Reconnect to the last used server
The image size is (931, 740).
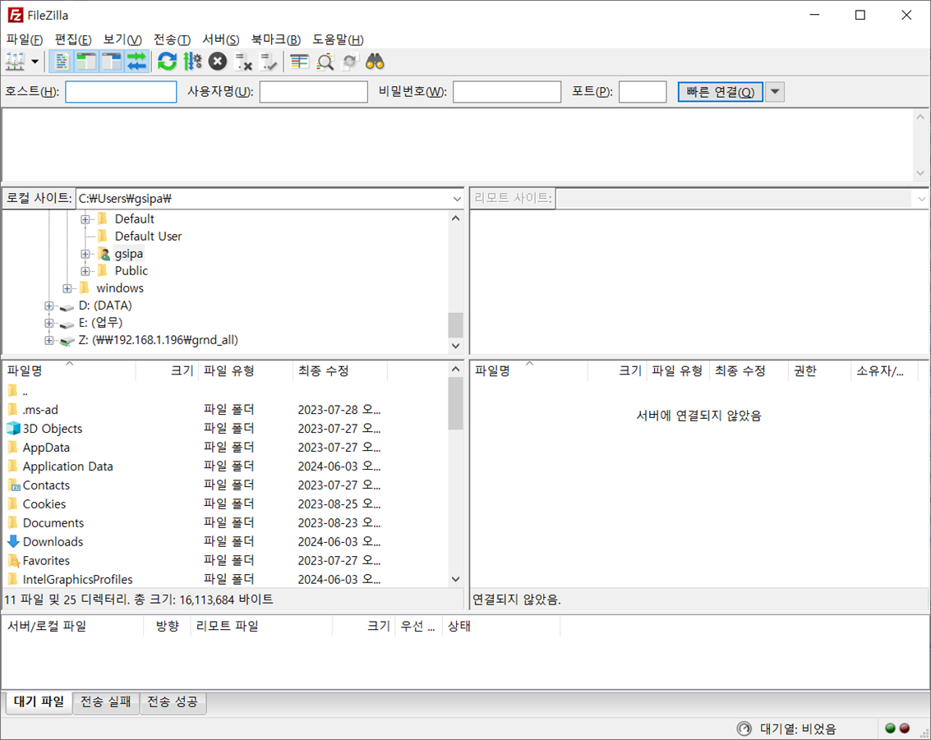pos(269,62)
